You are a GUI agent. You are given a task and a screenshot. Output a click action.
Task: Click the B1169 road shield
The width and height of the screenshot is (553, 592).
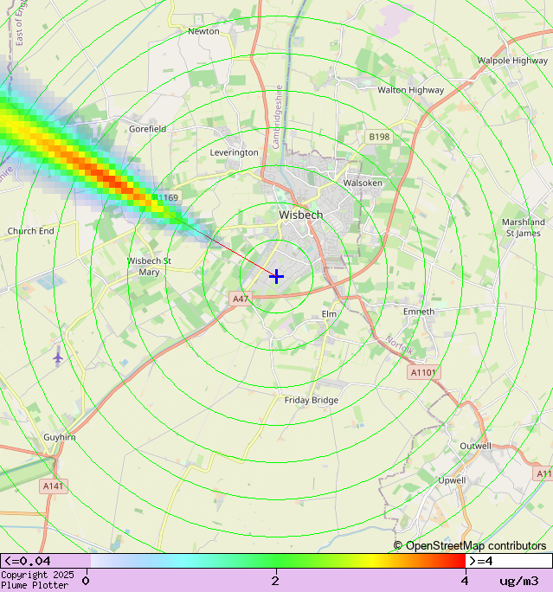(x=166, y=197)
